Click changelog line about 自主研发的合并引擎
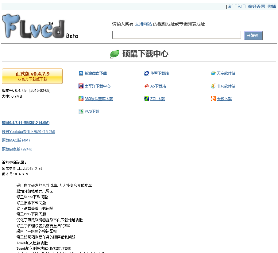The width and height of the screenshot is (278, 253). (54, 185)
